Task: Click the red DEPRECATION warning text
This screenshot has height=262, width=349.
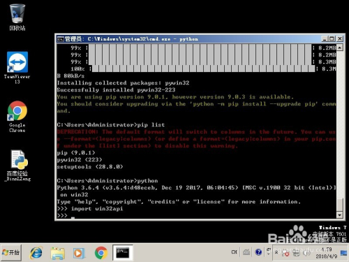Action: 196,139
